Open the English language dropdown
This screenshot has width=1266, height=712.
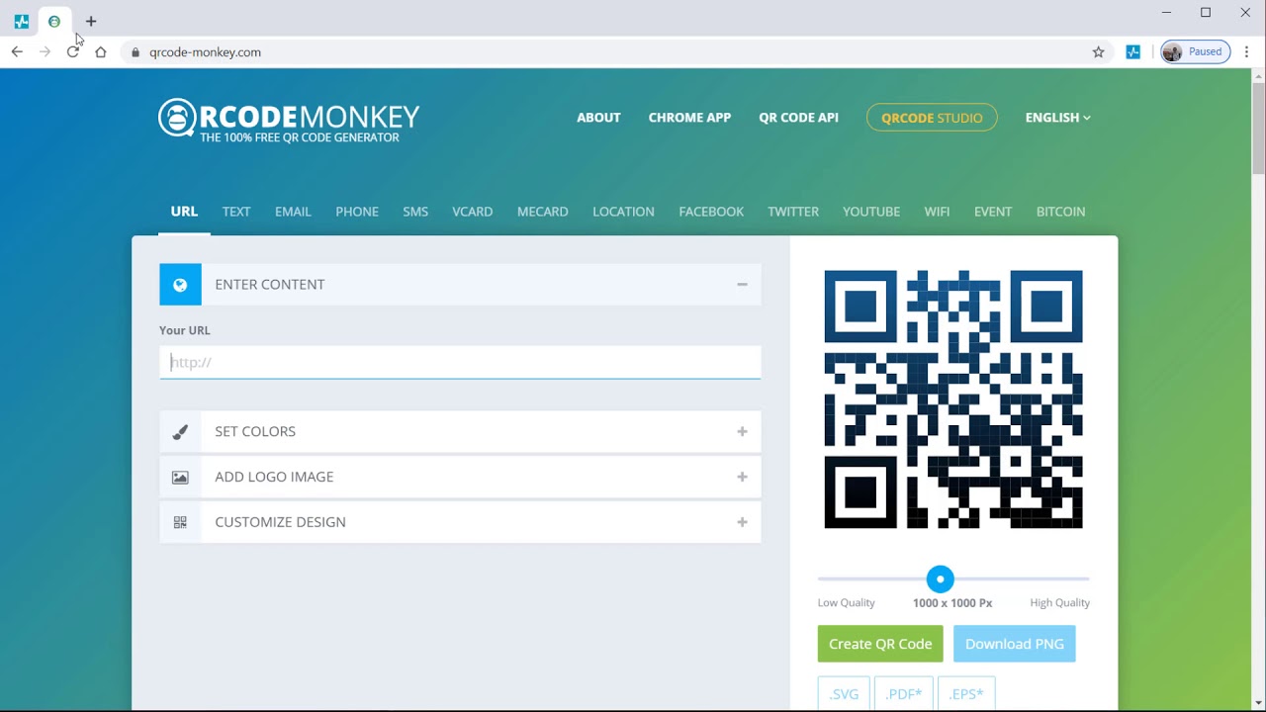[1057, 118]
